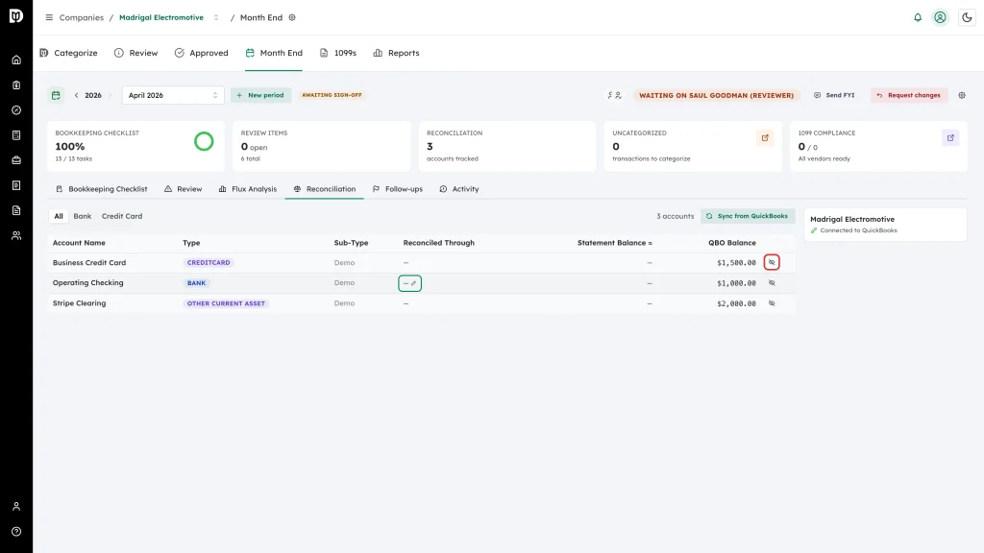This screenshot has height=553, width=984.
Task: Open the Activity sub-tab
Action: tap(459, 189)
